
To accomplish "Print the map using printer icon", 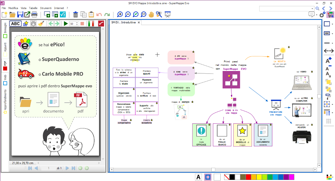I will coord(34,15).
